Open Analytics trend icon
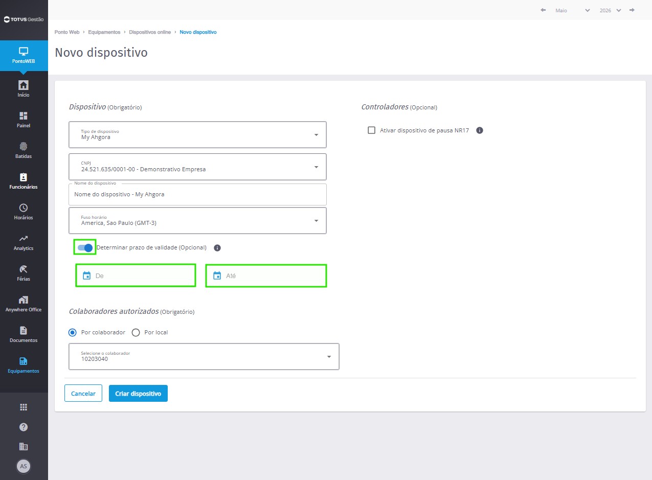Viewport: 652px width, 480px height. tap(24, 238)
